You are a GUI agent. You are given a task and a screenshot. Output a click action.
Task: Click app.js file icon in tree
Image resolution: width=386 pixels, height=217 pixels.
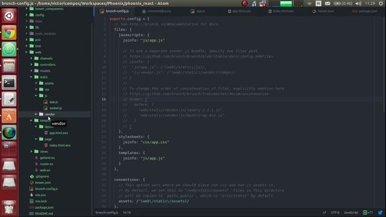(x=46, y=102)
